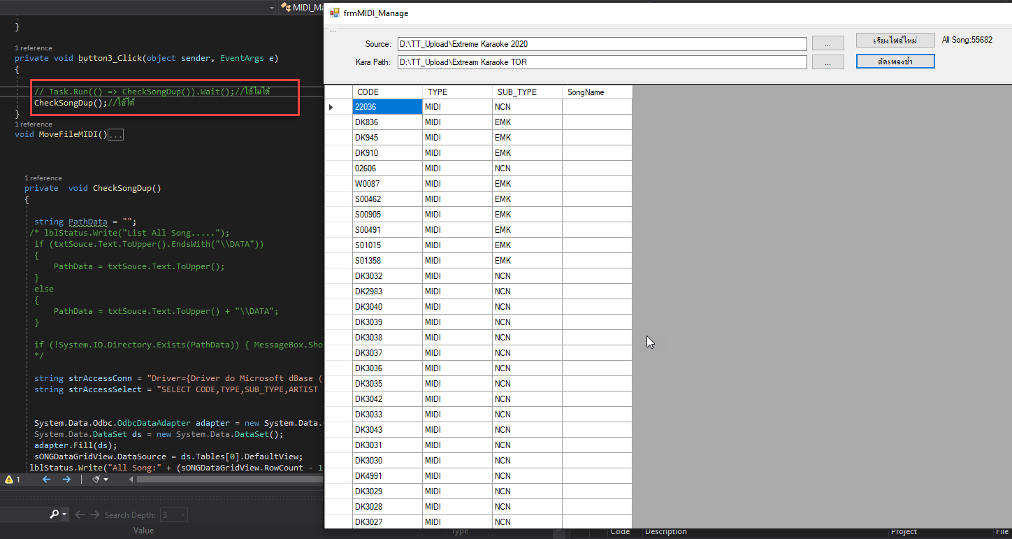
Task: Click the CODE column header
Action: coord(387,92)
